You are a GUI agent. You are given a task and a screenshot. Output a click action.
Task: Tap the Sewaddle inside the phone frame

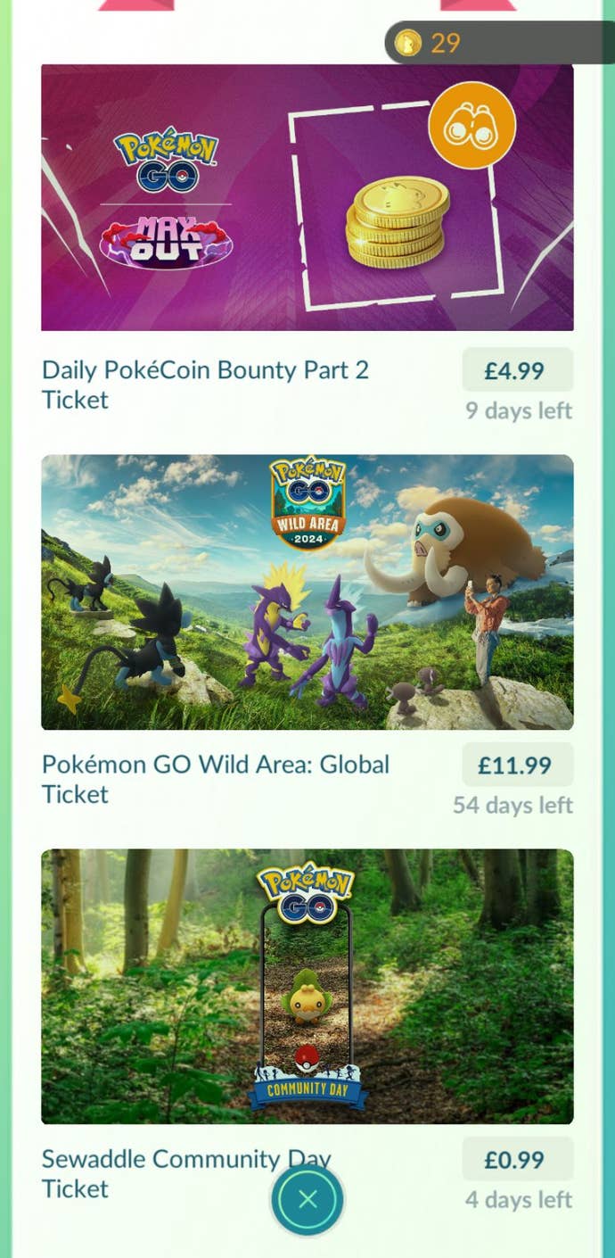(307, 996)
